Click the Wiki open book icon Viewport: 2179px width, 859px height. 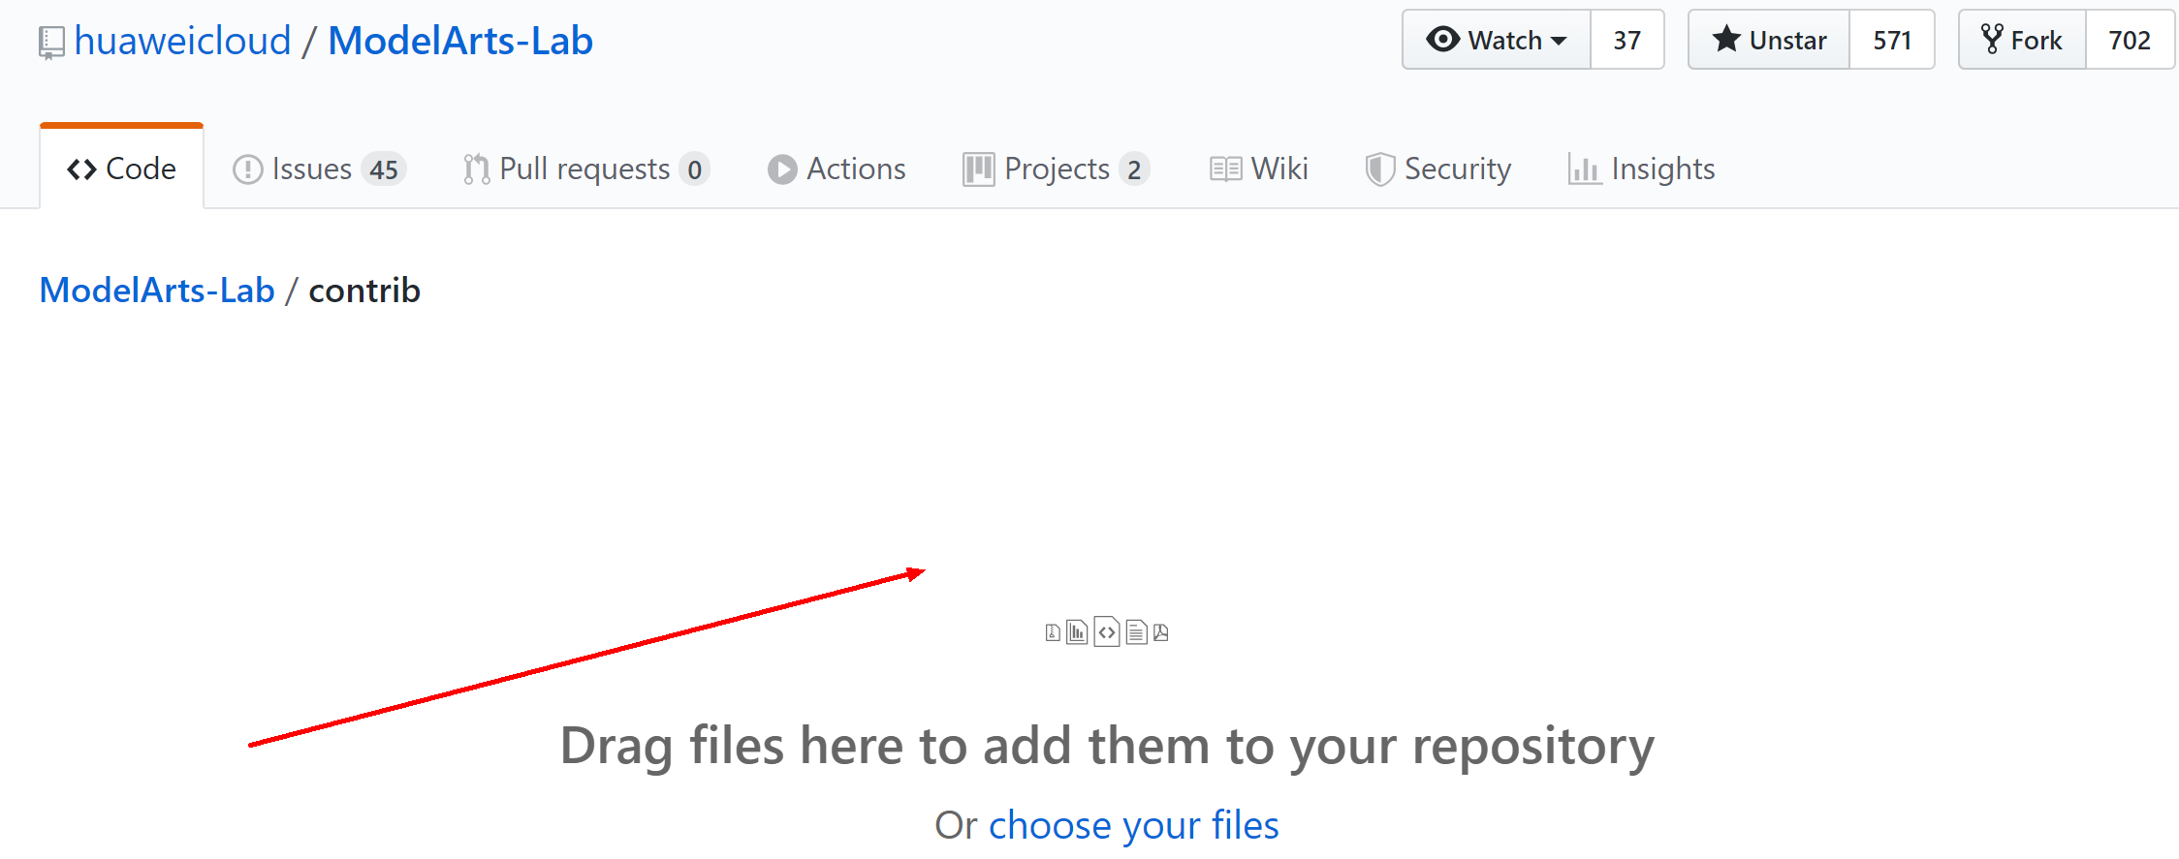tap(1225, 169)
